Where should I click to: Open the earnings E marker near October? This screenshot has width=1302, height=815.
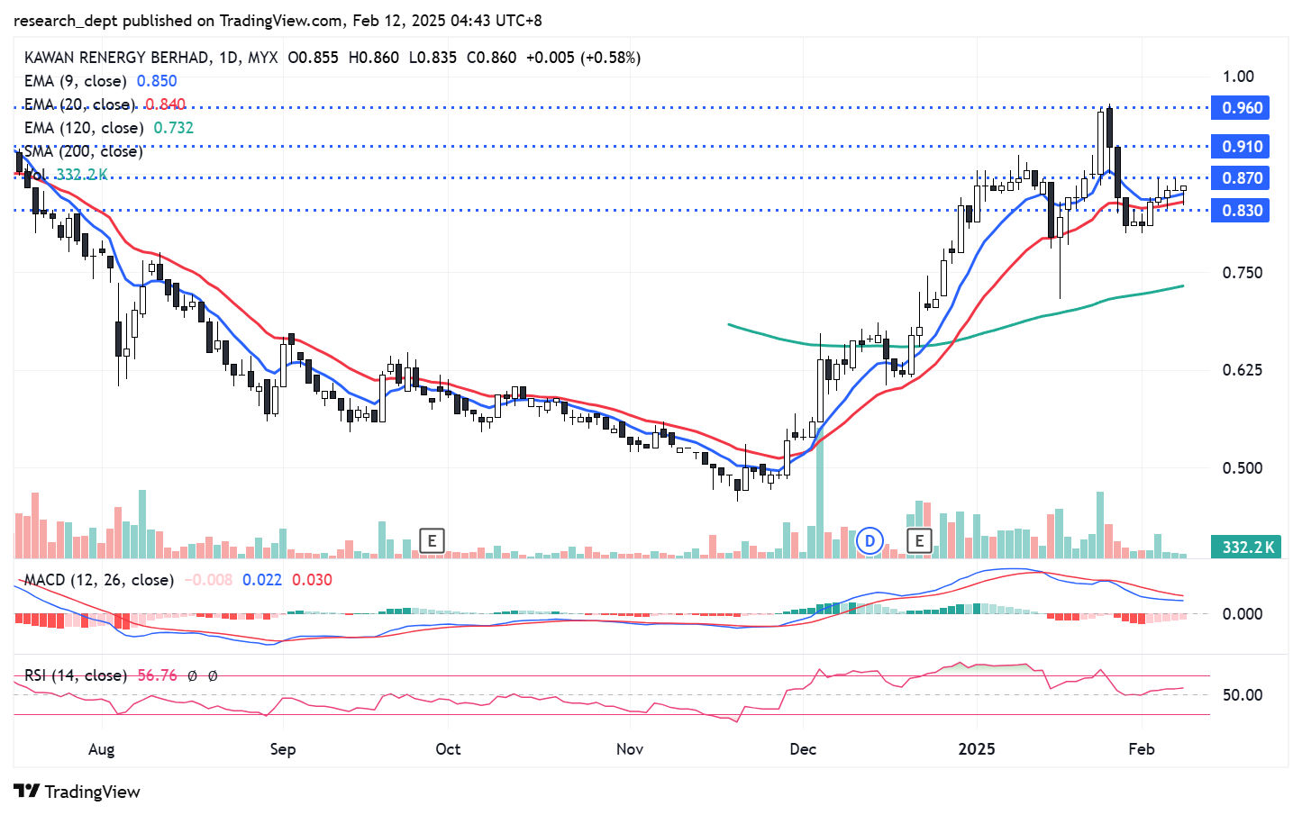432,541
